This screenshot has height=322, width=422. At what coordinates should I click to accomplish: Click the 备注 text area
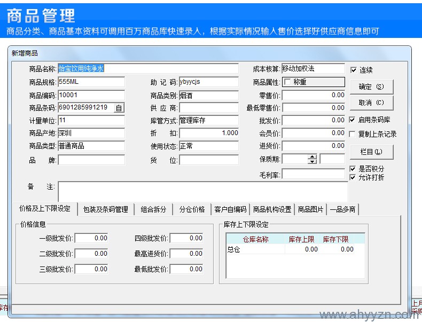[x=202, y=191]
